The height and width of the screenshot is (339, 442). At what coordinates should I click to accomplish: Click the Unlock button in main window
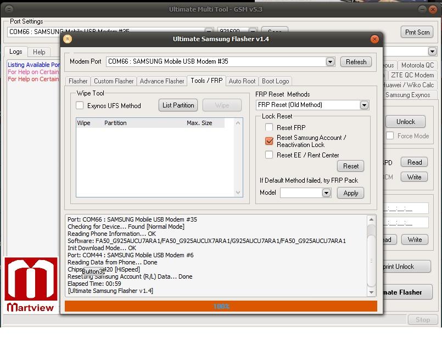(405, 122)
